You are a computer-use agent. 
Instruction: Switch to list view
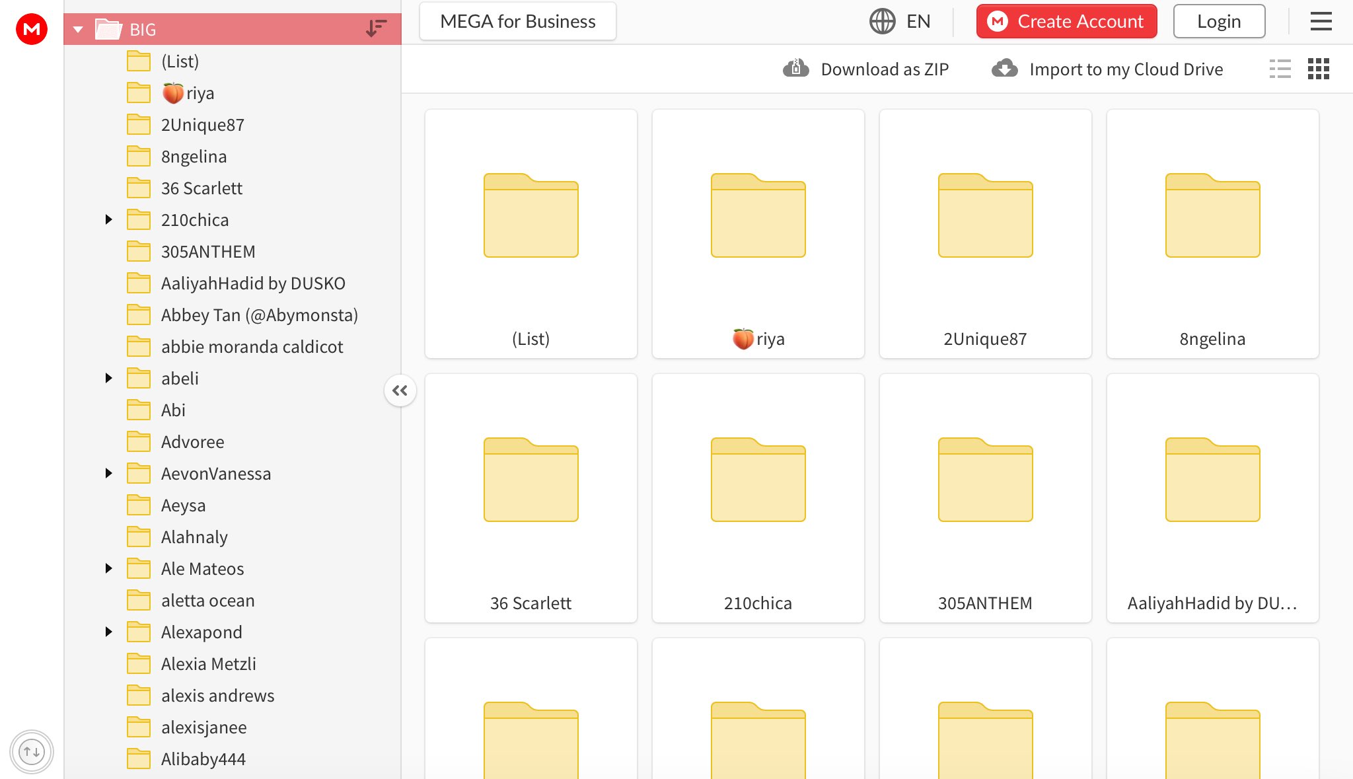(x=1280, y=69)
